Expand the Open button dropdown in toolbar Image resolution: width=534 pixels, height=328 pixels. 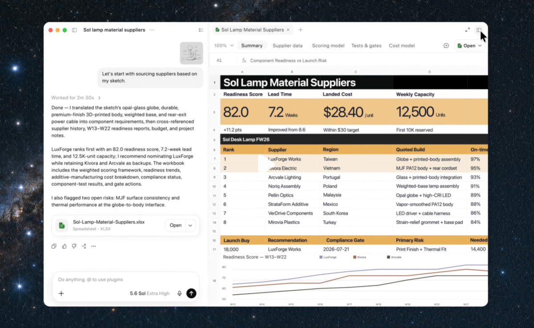click(480, 45)
